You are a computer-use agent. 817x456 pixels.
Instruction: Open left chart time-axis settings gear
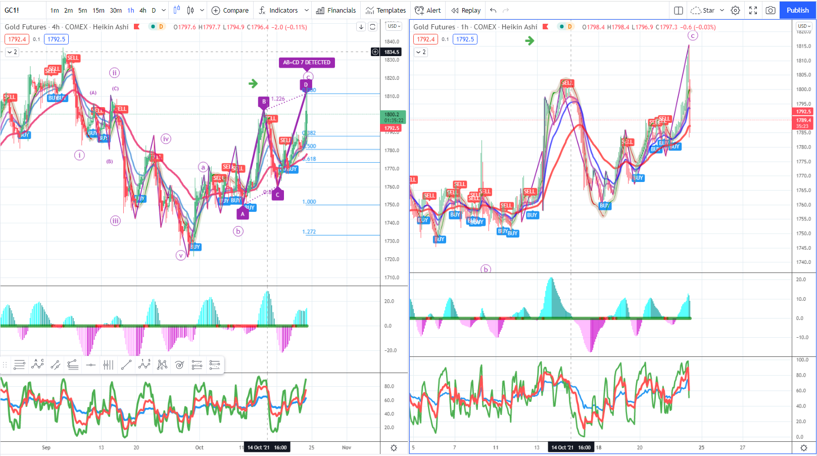[x=394, y=448]
